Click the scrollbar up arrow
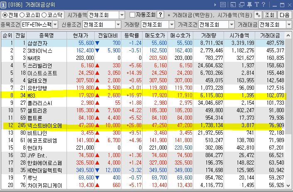The height and width of the screenshot is (192, 293). coord(288,35)
